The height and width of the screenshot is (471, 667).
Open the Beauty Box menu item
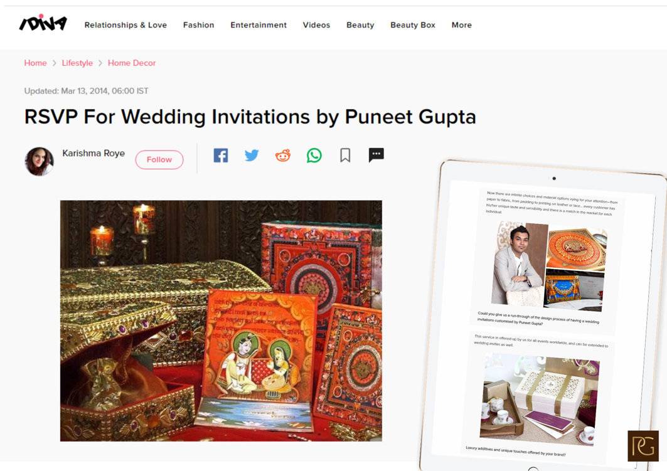click(x=413, y=25)
